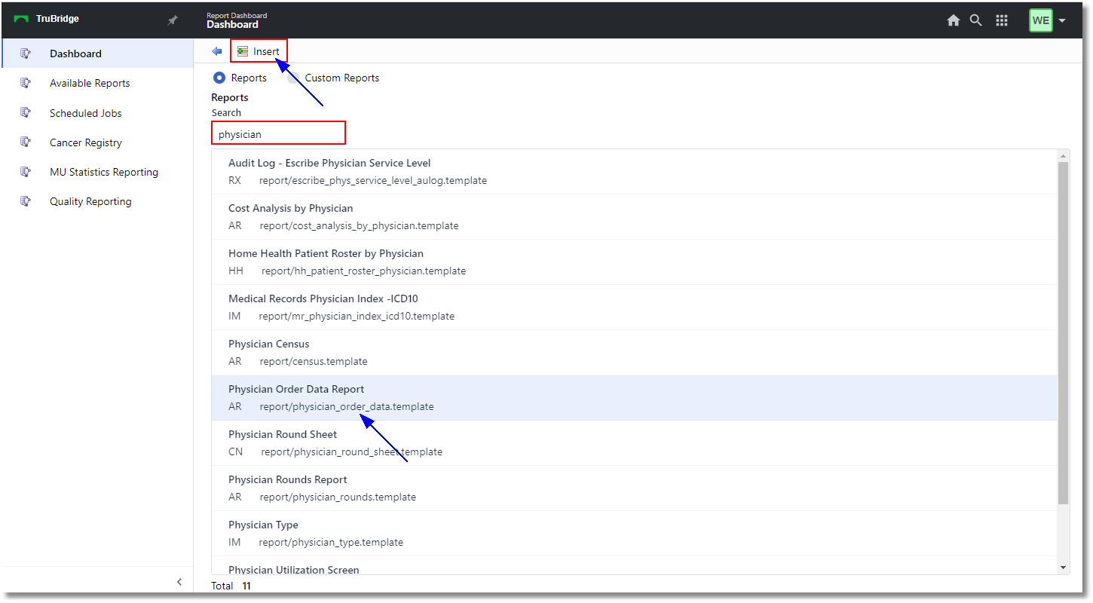Screen dimensions: 1093x603
Task: Select the Custom Reports radio button
Action: tap(293, 78)
